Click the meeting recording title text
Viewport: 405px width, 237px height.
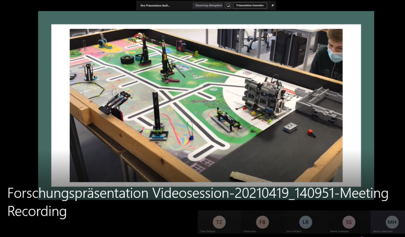click(x=198, y=202)
